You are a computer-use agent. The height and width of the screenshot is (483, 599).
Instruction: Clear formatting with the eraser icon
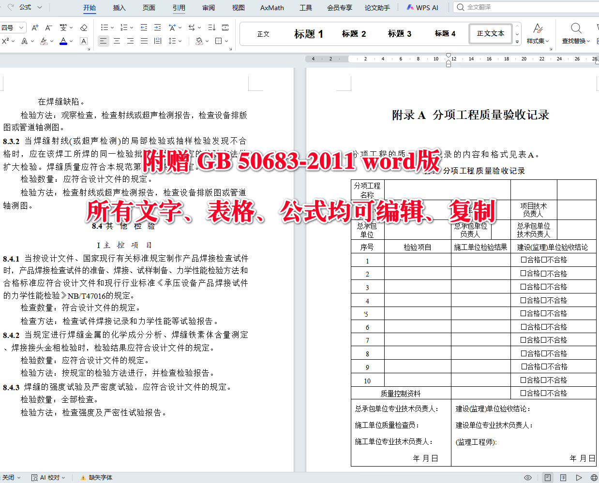click(x=84, y=28)
